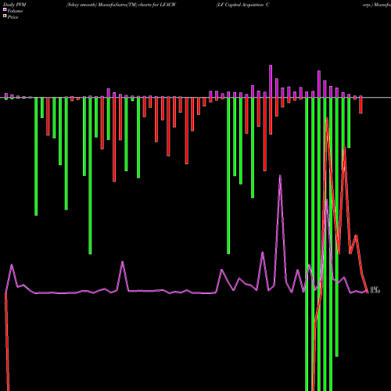This screenshot has height=391, width=391.
Task: Click the Volume legend color swatch
Action: [5, 9]
